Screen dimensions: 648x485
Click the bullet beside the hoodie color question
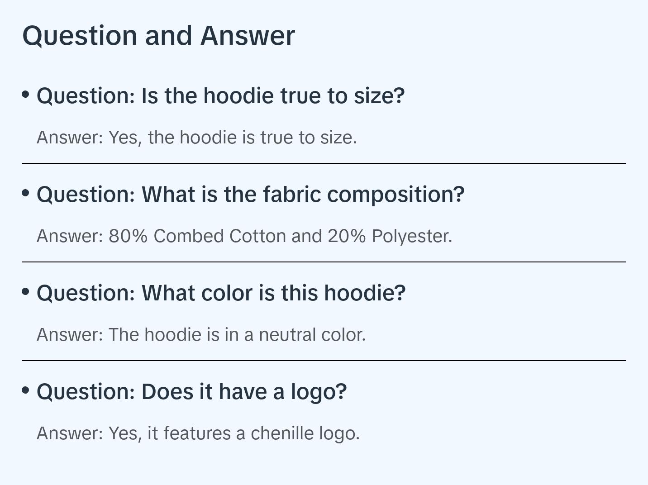pyautogui.click(x=26, y=292)
